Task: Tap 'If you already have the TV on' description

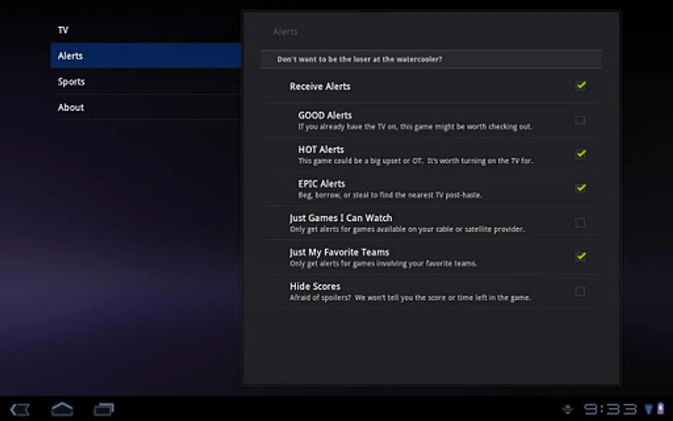Action: click(x=415, y=127)
